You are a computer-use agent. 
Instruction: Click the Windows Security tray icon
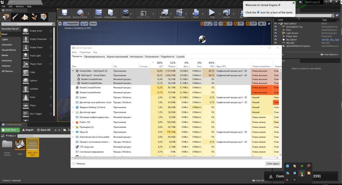click(295, 166)
